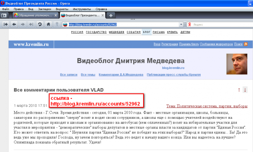Go back with the Back arrow
This screenshot has width=253, height=152.
[x=14, y=25]
